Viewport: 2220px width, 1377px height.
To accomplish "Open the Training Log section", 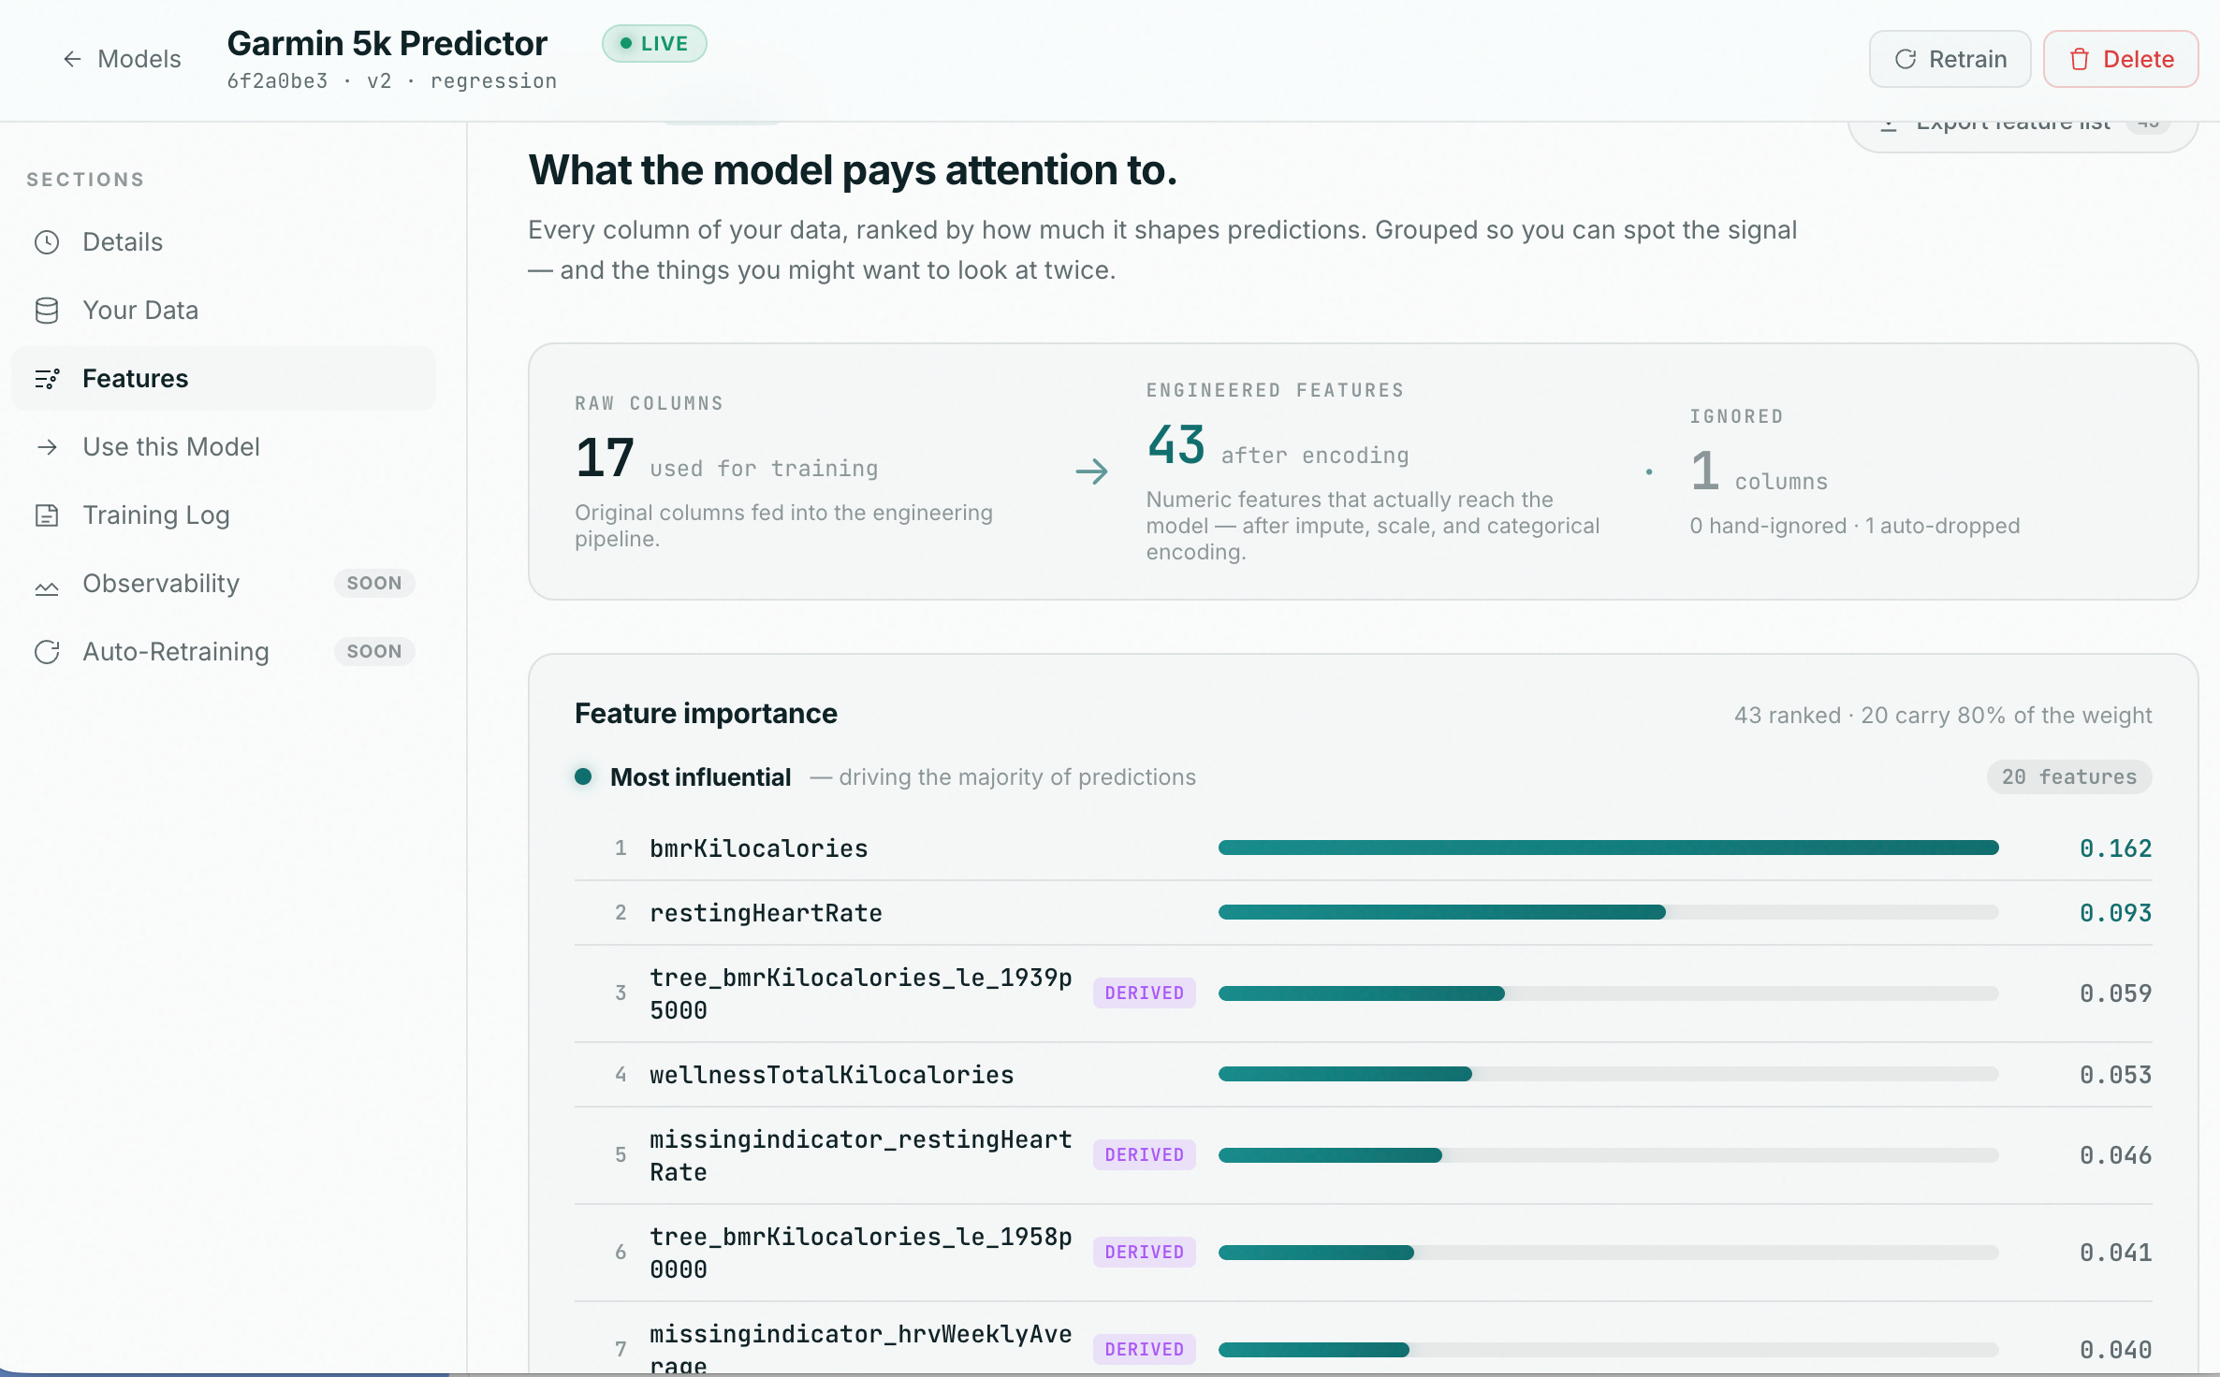I will (224, 515).
